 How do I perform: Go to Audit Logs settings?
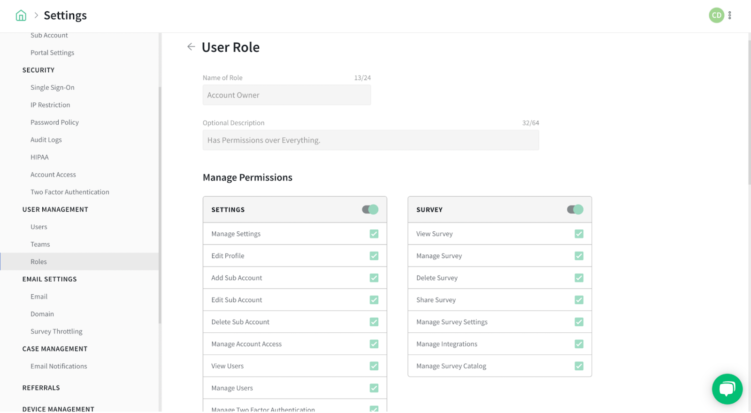click(46, 140)
